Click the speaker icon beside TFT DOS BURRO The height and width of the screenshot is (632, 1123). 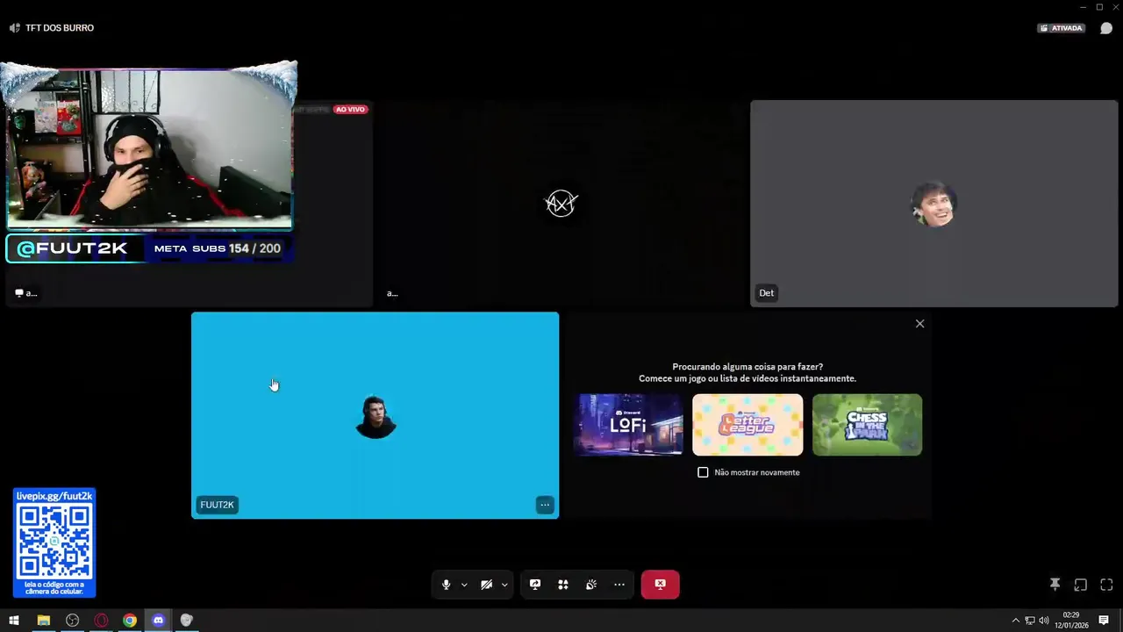click(14, 28)
